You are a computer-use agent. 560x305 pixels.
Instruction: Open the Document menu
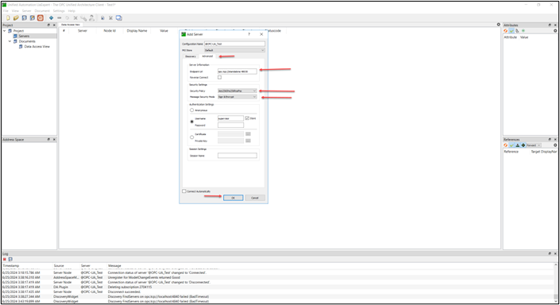[x=42, y=10]
